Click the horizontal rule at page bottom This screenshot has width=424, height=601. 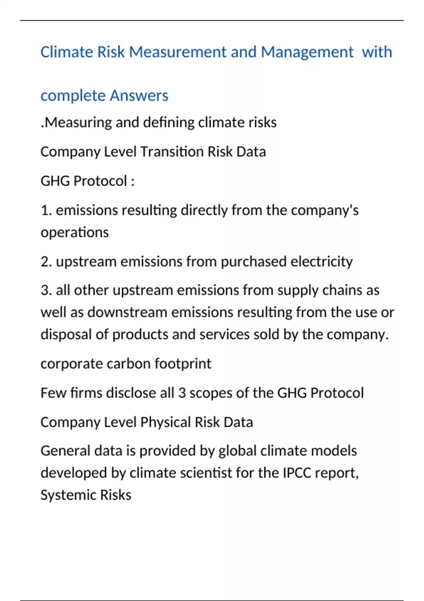pyautogui.click(x=212, y=600)
